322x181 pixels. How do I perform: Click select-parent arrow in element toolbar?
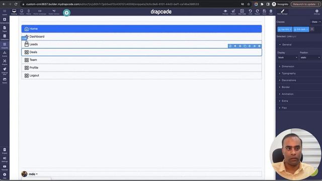click(x=235, y=46)
